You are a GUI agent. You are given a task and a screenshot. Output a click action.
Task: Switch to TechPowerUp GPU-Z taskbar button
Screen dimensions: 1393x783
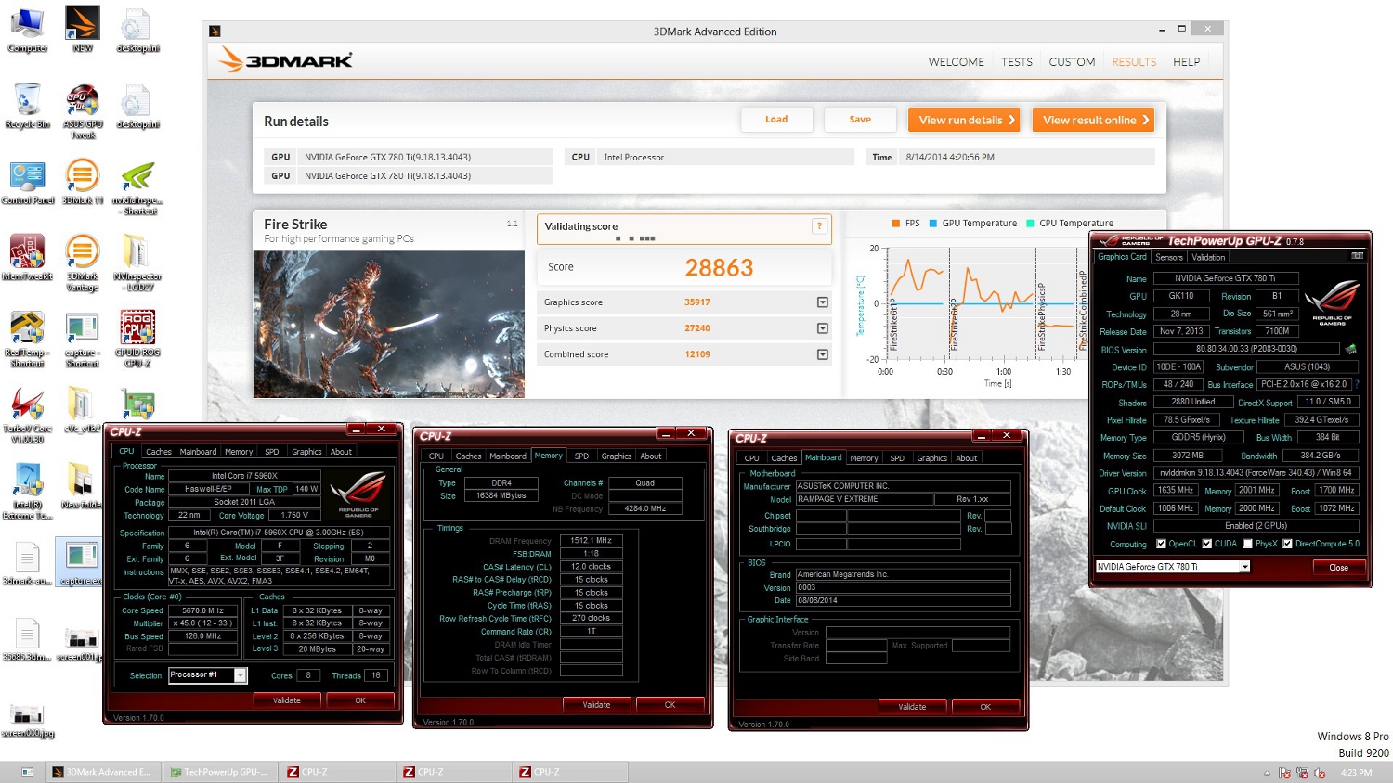tap(219, 772)
